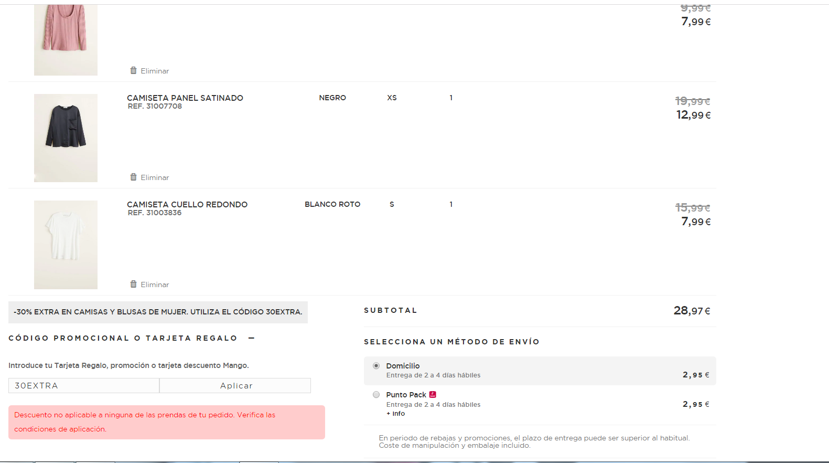
Task: Click the red discount not applicable message
Action: coord(166,422)
